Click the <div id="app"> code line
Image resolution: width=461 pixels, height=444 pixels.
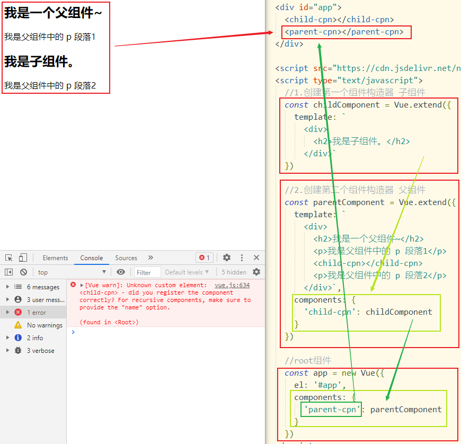[x=308, y=7]
